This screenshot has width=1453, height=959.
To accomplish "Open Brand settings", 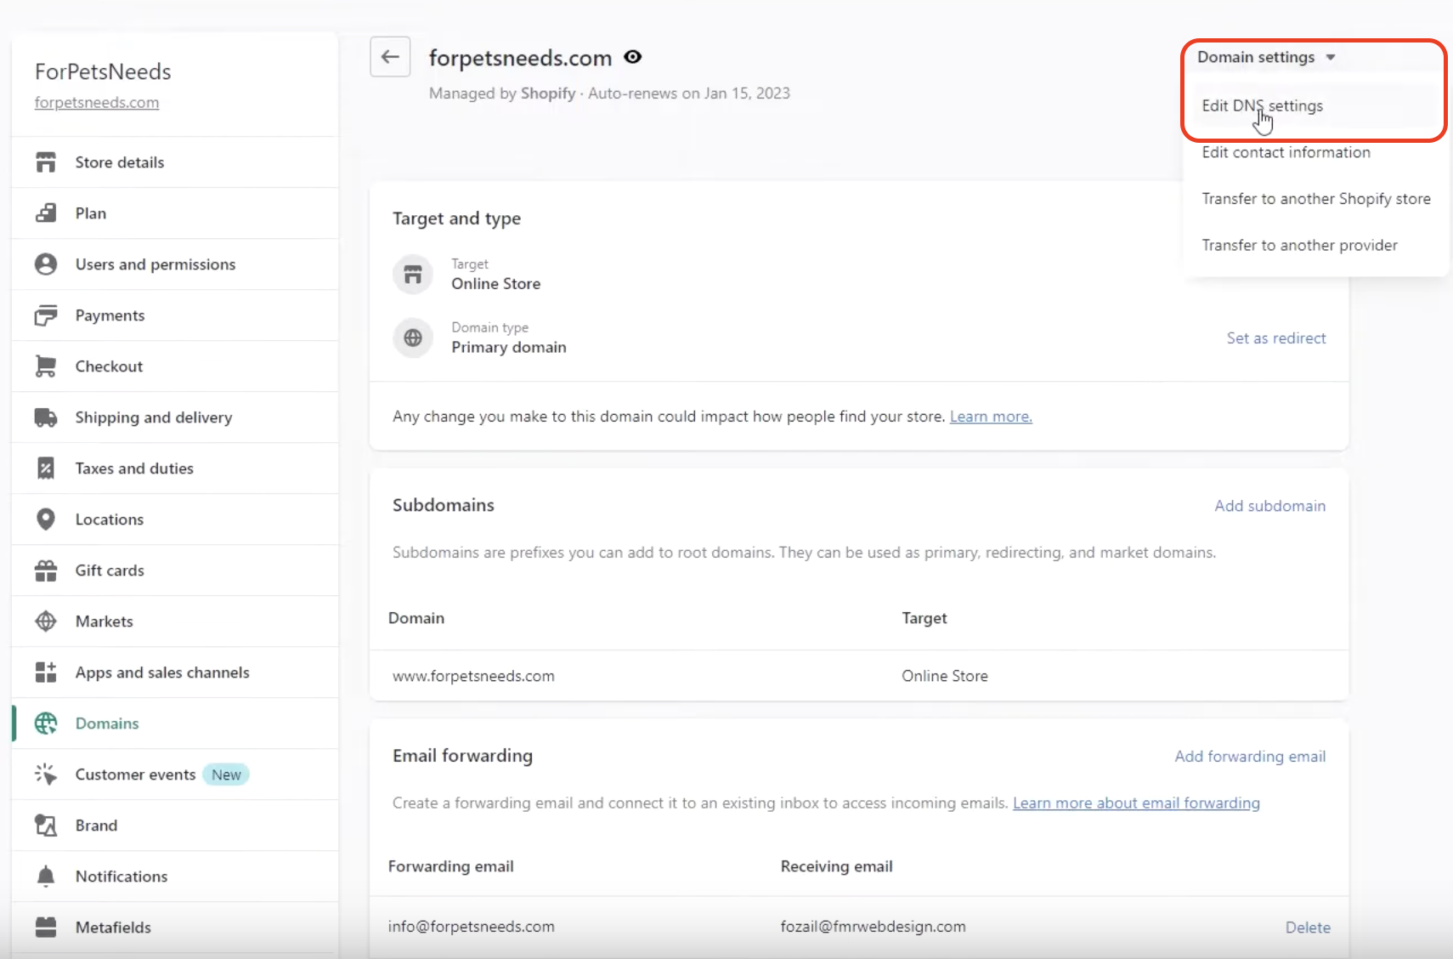I will click(175, 826).
